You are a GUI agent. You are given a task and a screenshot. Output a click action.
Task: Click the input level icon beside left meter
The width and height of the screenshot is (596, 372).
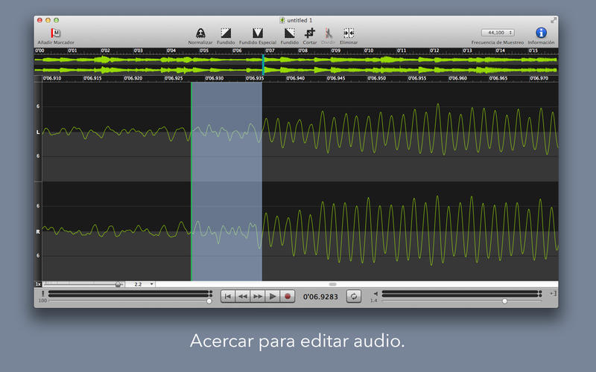click(43, 293)
